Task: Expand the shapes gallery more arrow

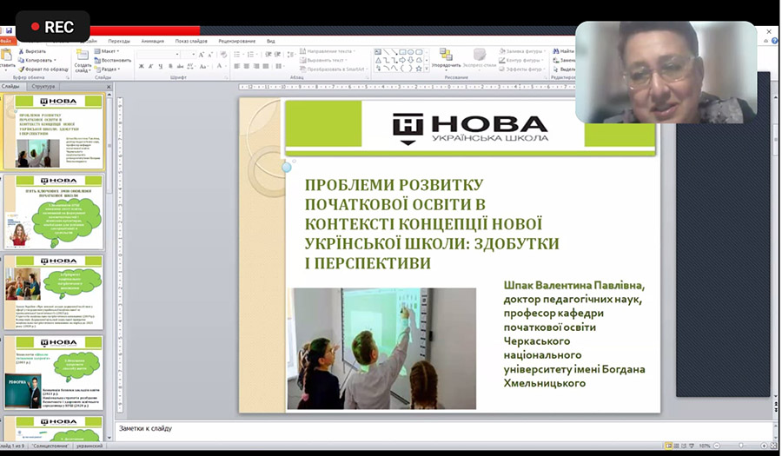Action: [x=427, y=69]
